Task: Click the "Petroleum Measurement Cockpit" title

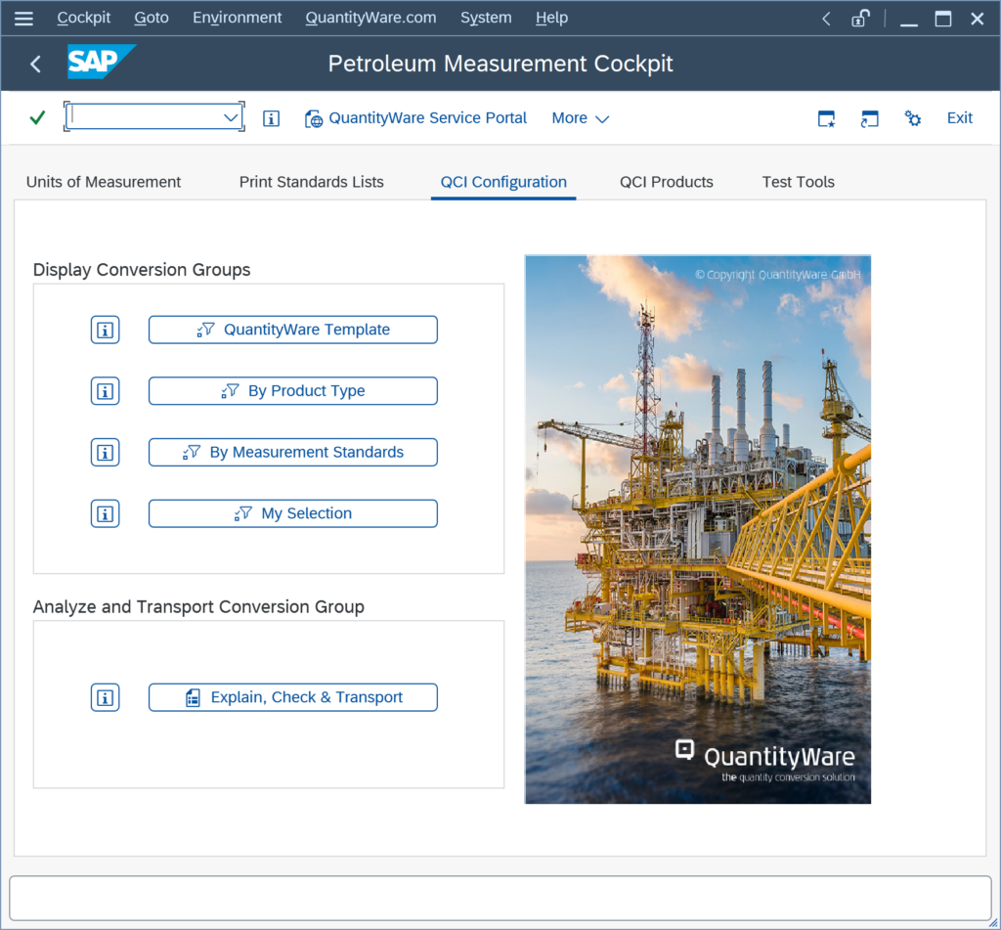Action: [500, 64]
